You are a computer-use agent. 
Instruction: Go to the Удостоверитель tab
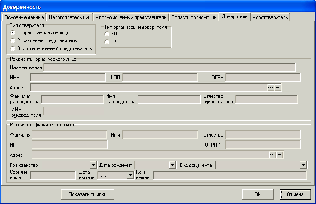coord(270,17)
